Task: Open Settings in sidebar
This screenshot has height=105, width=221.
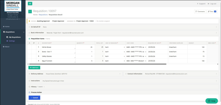Action: click(x=12, y=41)
